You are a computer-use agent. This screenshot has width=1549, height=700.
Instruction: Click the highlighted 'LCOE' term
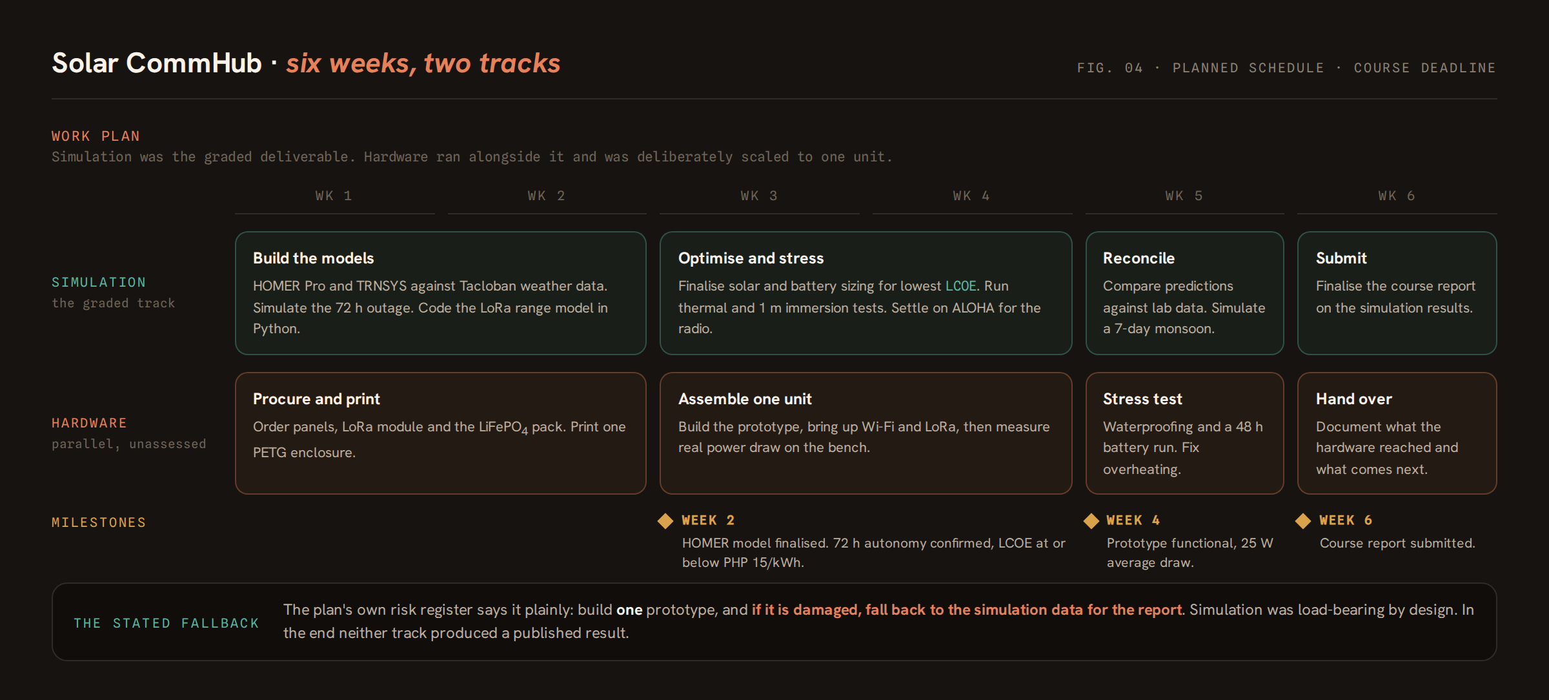tap(961, 286)
